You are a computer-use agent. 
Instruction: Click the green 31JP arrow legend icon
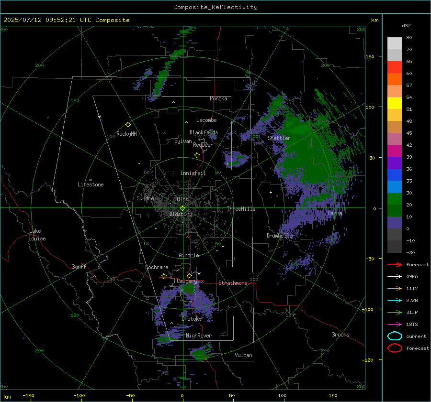point(395,312)
